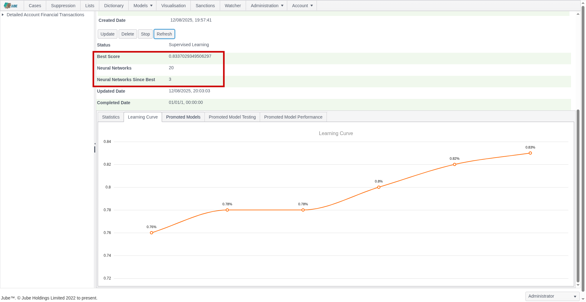Screen dimensions: 586x302
Task: Click the Supervised Learning status text
Action: click(x=189, y=45)
